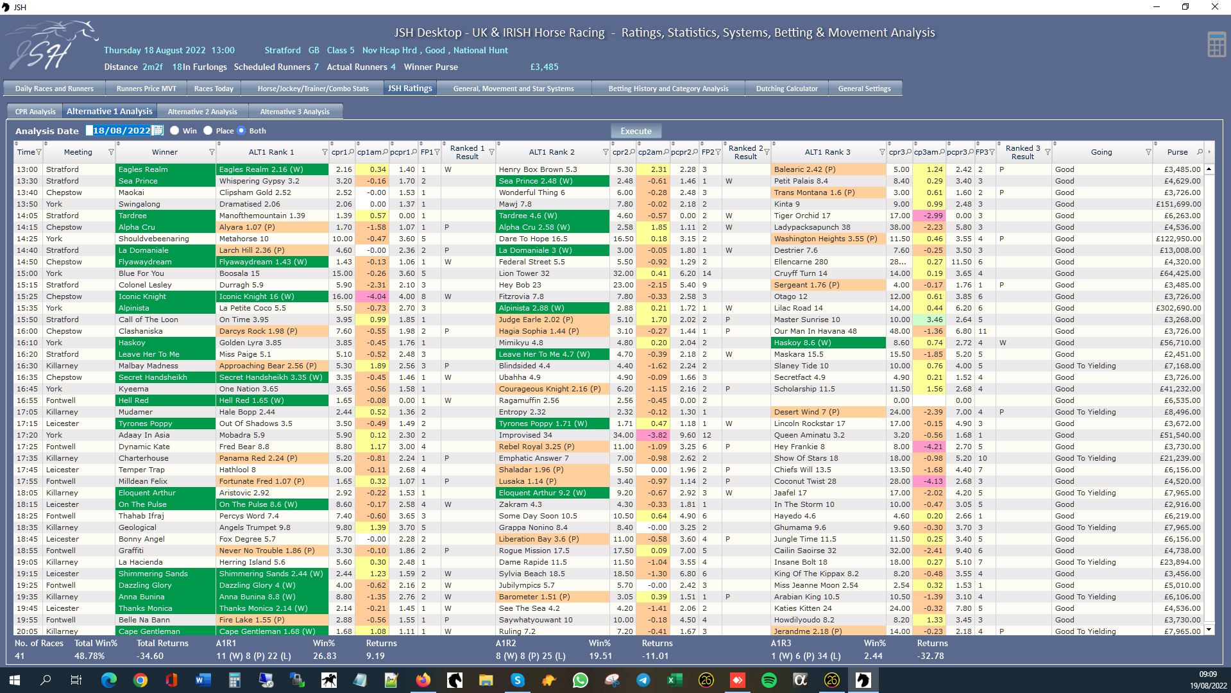This screenshot has width=1231, height=693.
Task: Open WhatsApp from taskbar
Action: pos(581,680)
